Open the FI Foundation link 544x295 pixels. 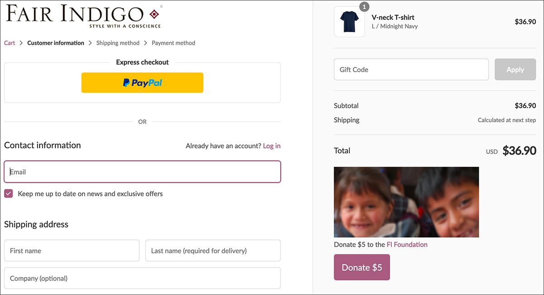407,244
